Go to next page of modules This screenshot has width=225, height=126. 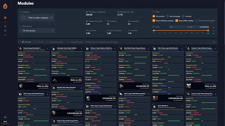tap(214, 42)
